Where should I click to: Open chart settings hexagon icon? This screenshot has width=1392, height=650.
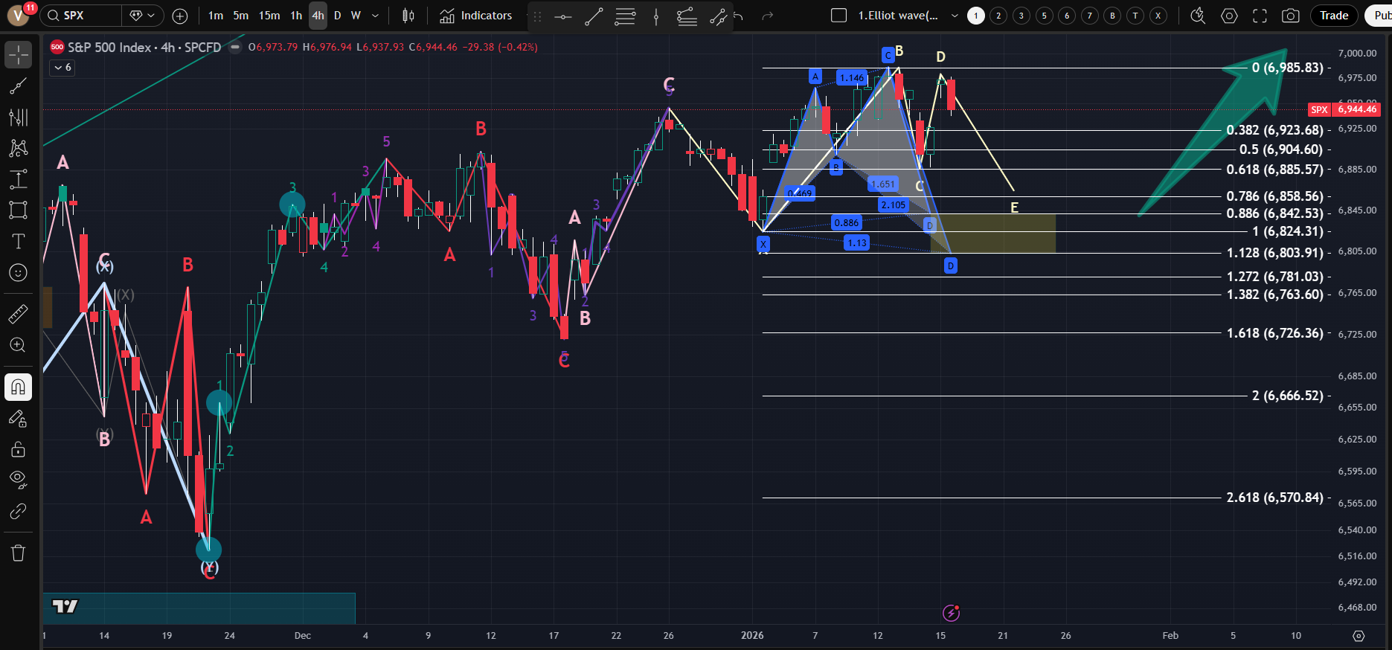pyautogui.click(x=1229, y=16)
